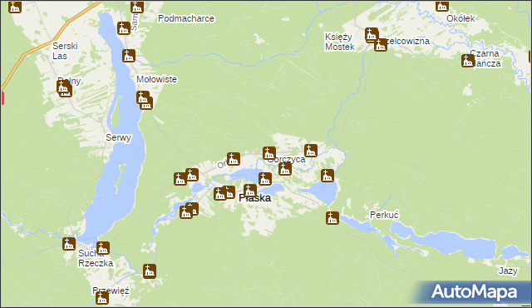
Task: Click the Jazy label
Action: click(508, 271)
